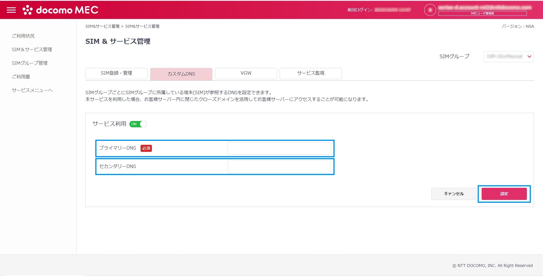Open the hamburger navigation menu

11,10
